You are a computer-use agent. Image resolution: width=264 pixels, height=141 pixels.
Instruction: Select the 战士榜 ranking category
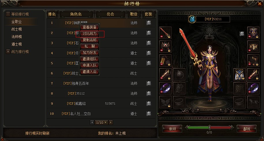click(x=16, y=29)
